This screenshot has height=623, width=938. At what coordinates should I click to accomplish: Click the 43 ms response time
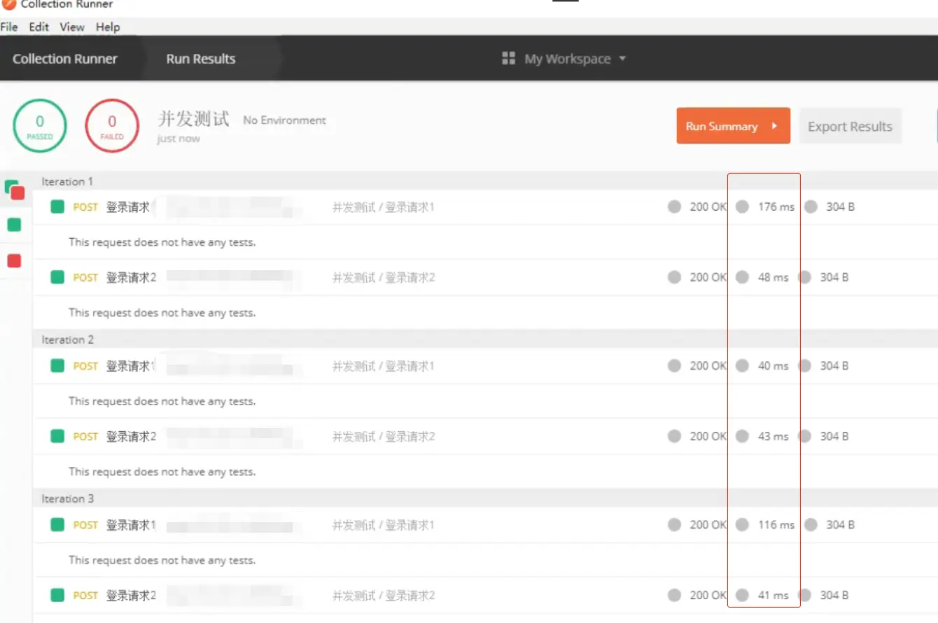point(773,436)
